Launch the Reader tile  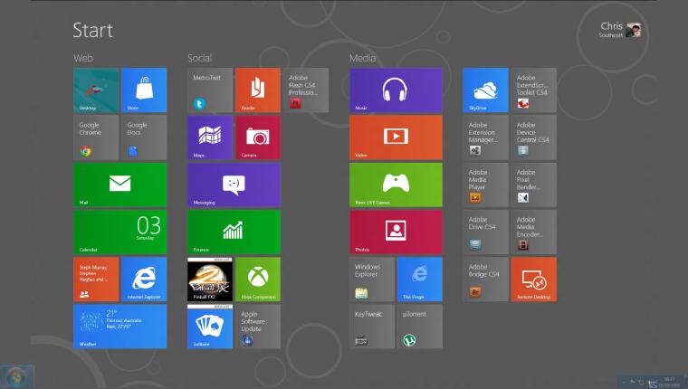click(258, 90)
